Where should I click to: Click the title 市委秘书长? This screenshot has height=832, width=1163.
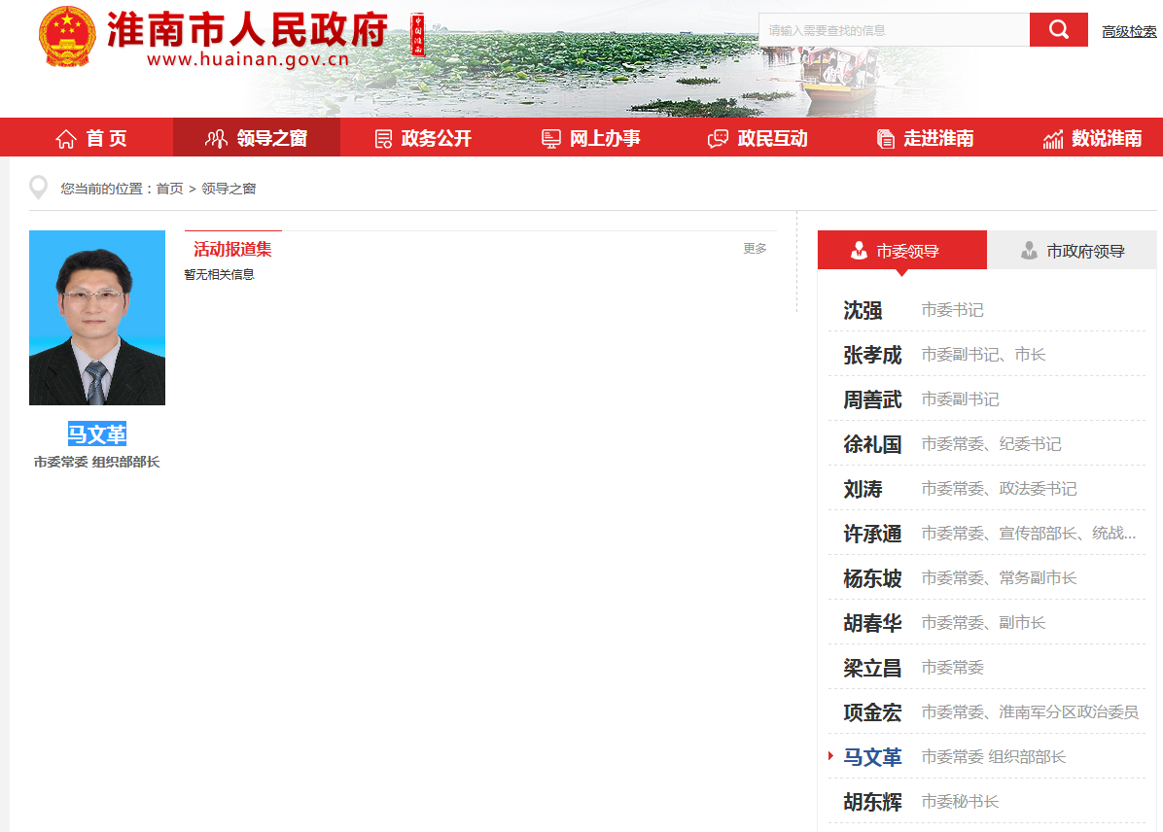coord(960,802)
